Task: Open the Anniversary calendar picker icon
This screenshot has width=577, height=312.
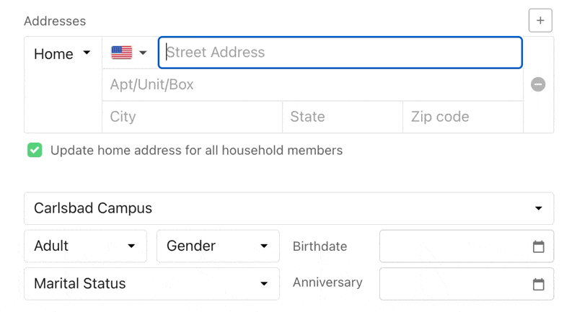Action: point(538,284)
